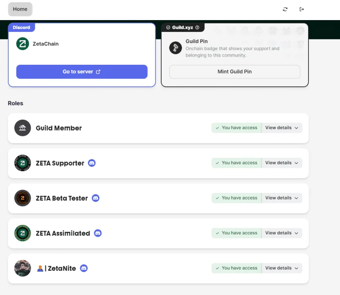This screenshot has width=340, height=295.
Task: Click the Guild Pin heading text
Action: click(196, 41)
